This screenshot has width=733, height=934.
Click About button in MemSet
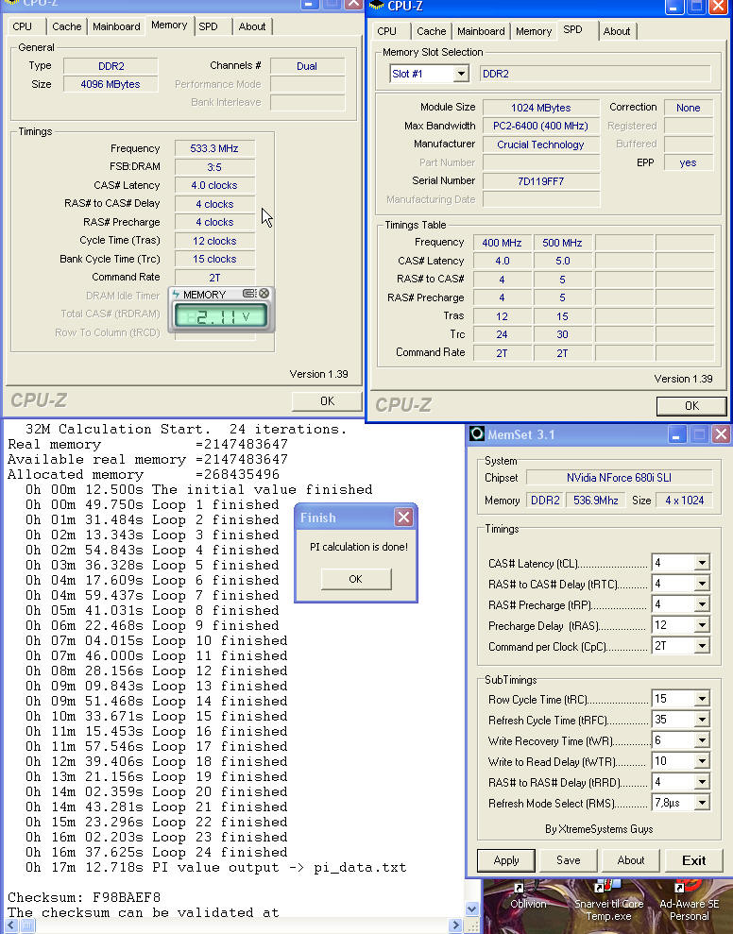630,860
